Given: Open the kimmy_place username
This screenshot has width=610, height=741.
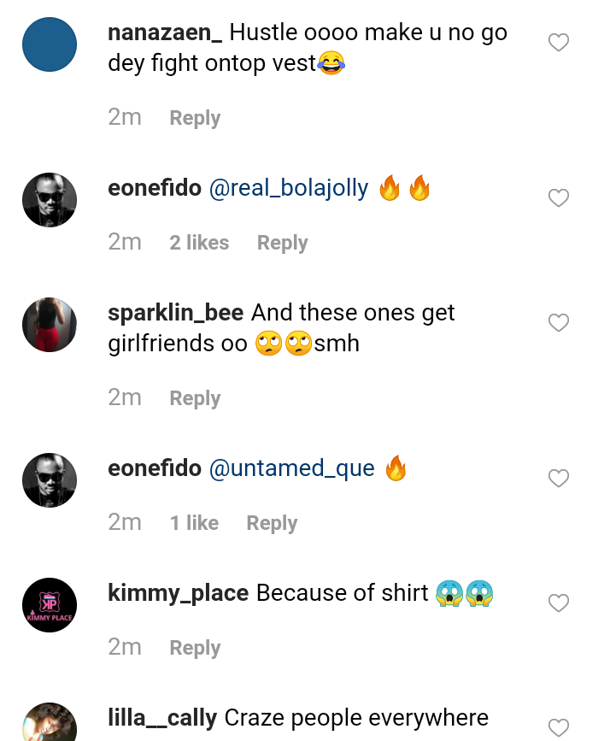Looking at the screenshot, I should tap(179, 593).
